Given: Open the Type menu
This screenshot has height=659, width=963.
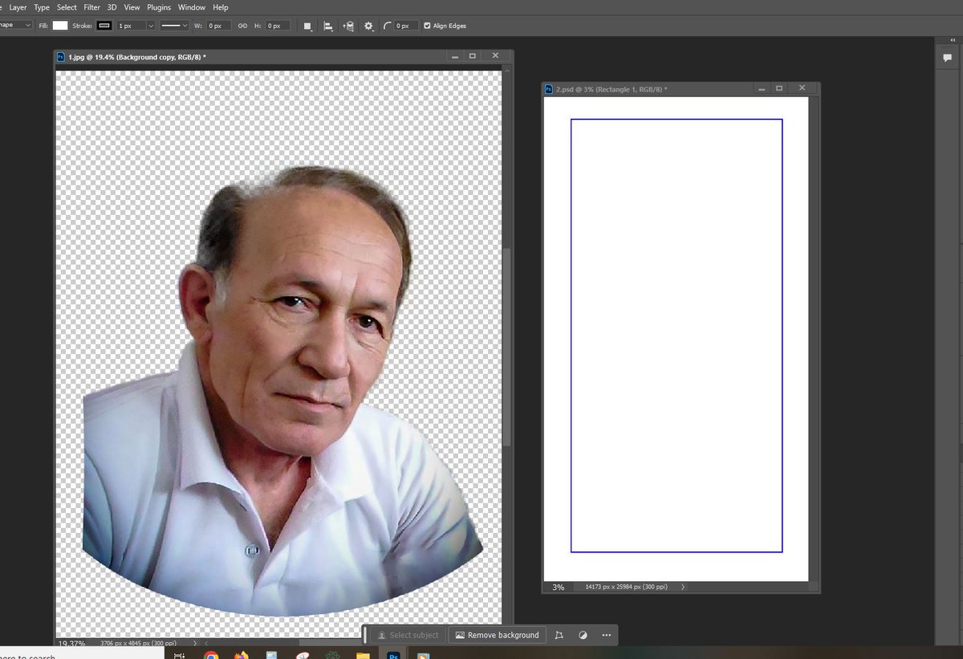Looking at the screenshot, I should (x=42, y=7).
